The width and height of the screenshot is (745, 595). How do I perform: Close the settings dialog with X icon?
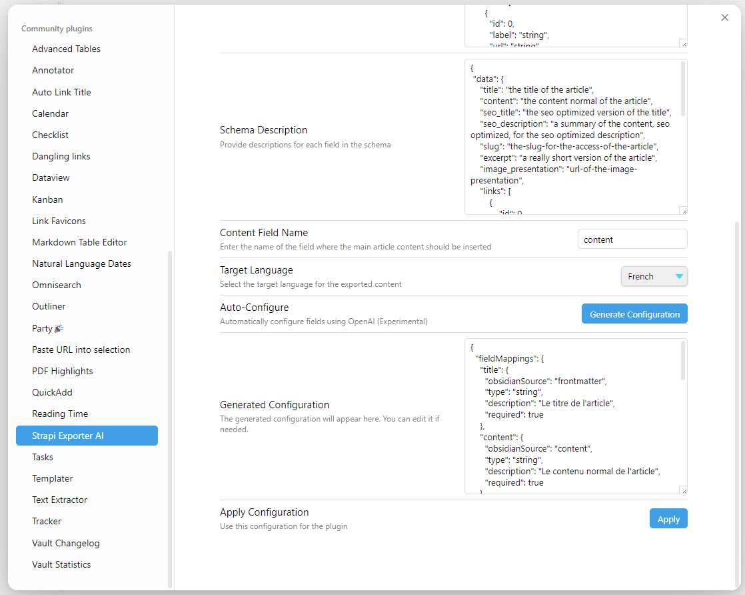point(725,18)
